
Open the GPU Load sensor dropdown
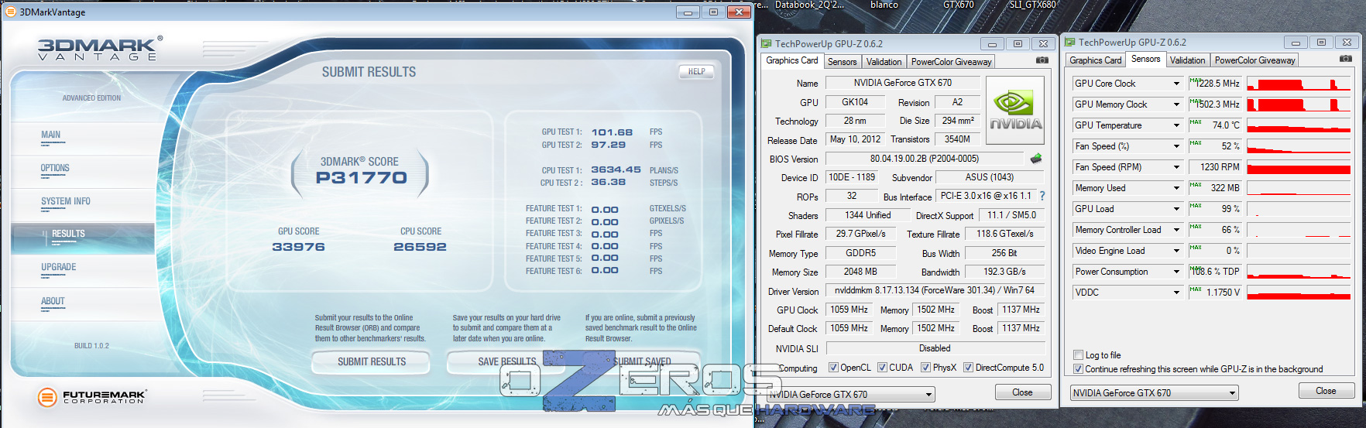pyautogui.click(x=1176, y=209)
